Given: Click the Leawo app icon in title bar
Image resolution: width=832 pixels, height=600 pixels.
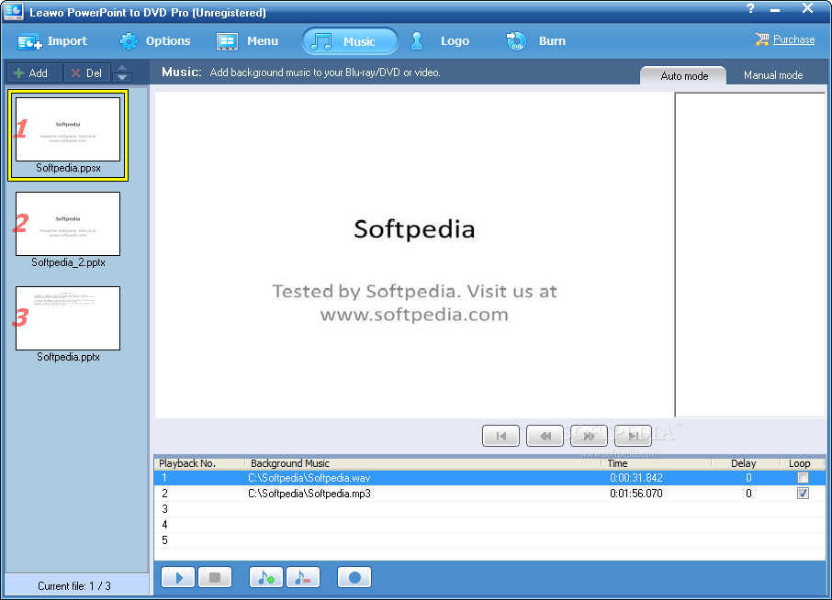Looking at the screenshot, I should pos(13,11).
